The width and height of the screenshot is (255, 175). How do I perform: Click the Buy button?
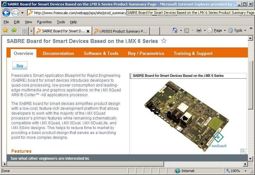pyautogui.click(x=20, y=66)
